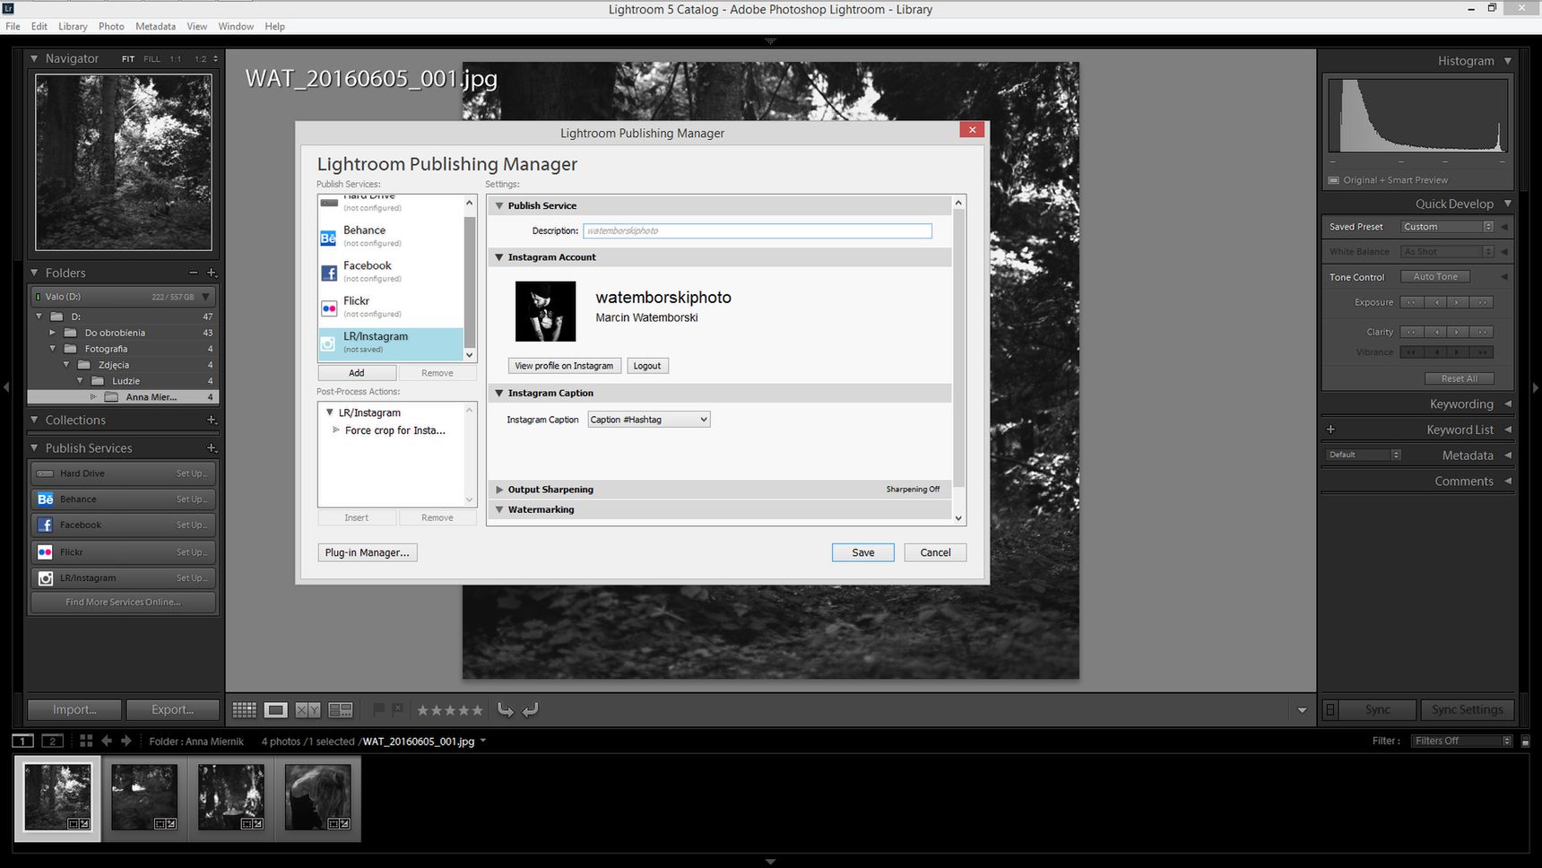Open the Metadata menu
1542x868 pixels.
(x=155, y=26)
